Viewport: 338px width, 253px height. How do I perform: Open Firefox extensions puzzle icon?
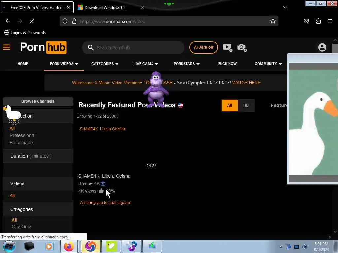tap(318, 21)
